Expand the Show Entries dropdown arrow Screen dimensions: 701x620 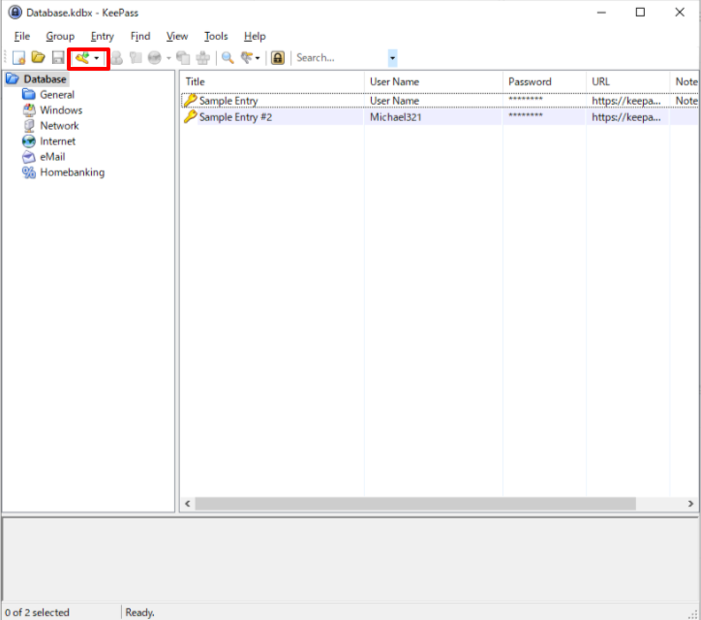coord(258,58)
